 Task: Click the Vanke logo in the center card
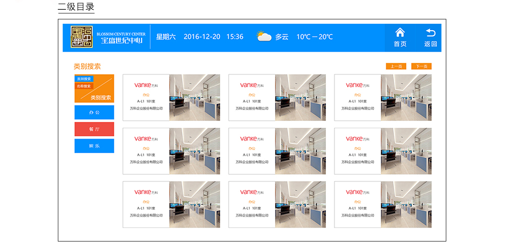(x=251, y=139)
